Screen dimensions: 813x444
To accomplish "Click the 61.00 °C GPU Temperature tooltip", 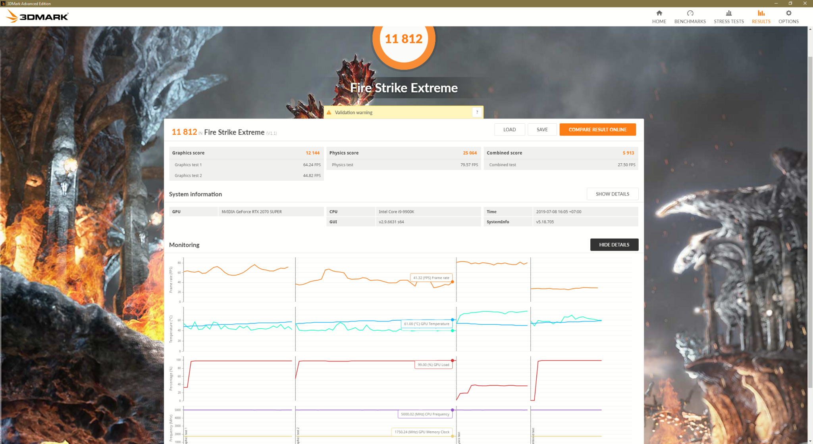I will tap(426, 324).
